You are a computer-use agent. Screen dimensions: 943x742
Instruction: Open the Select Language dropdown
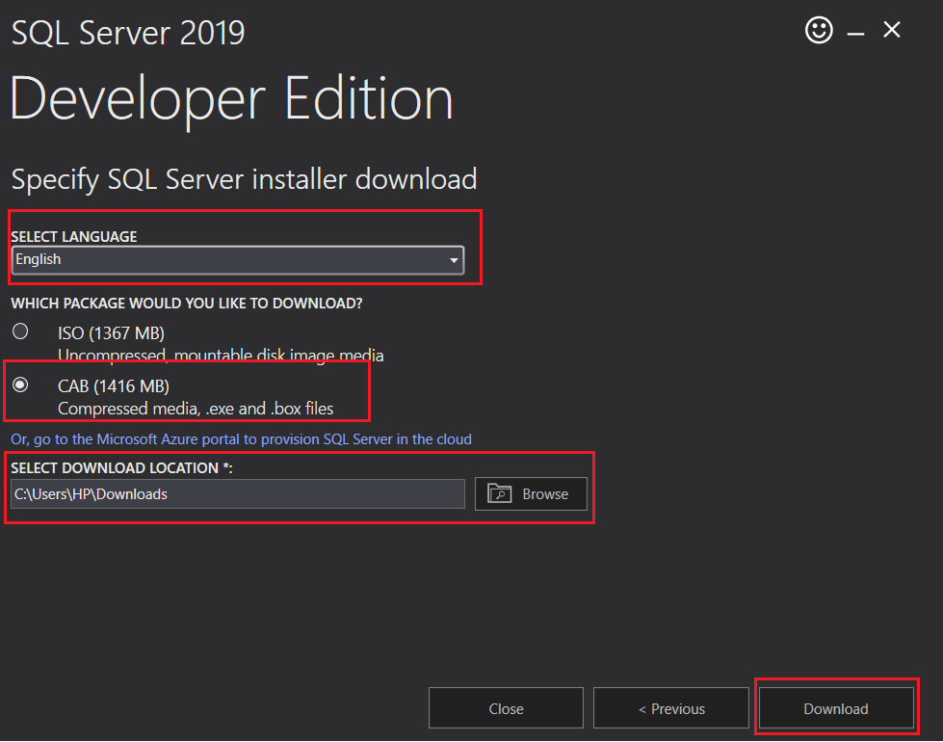point(238,260)
